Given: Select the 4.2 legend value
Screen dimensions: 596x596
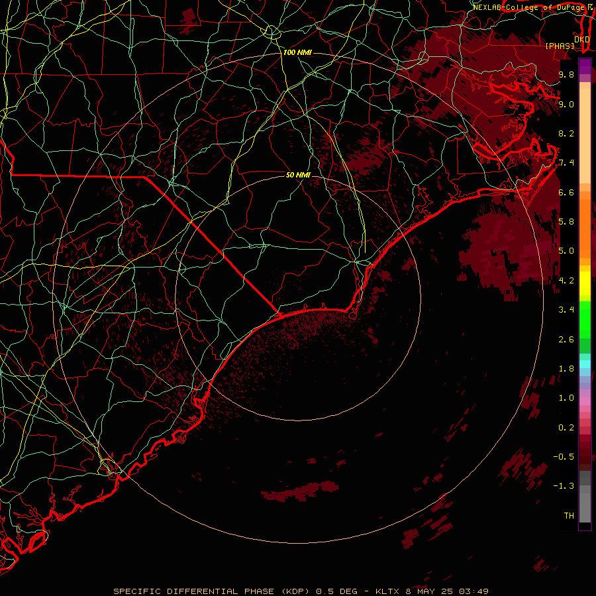Looking at the screenshot, I should pyautogui.click(x=566, y=281).
